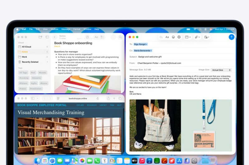Open Music from the Dock

[142, 161]
